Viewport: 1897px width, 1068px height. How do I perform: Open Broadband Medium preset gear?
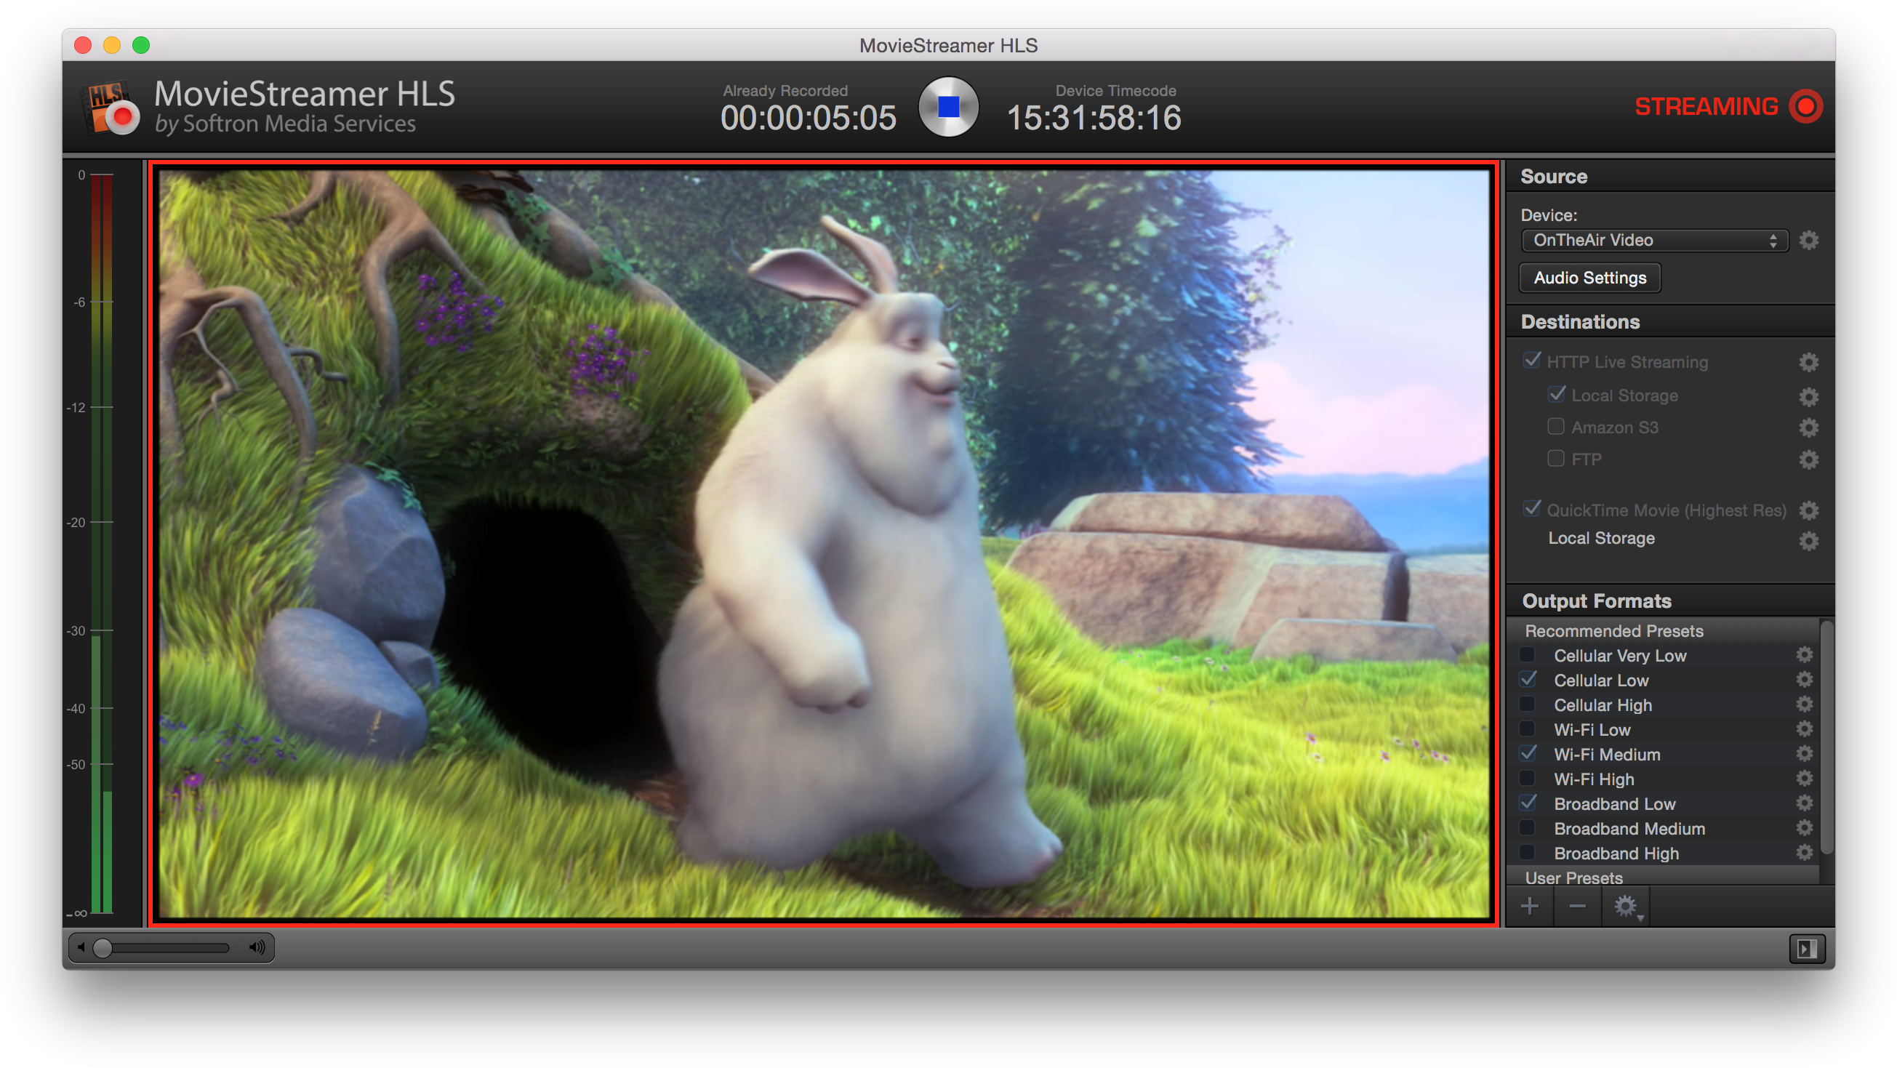(x=1804, y=827)
